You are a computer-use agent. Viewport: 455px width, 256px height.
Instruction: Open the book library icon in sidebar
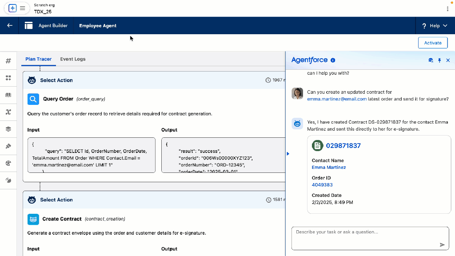[x=8, y=95]
